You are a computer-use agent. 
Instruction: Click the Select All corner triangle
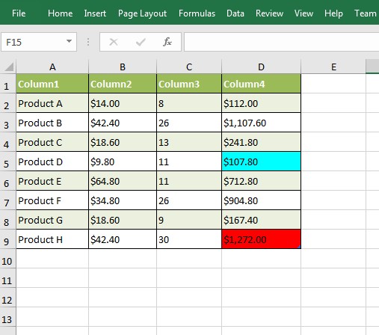pyautogui.click(x=9, y=67)
